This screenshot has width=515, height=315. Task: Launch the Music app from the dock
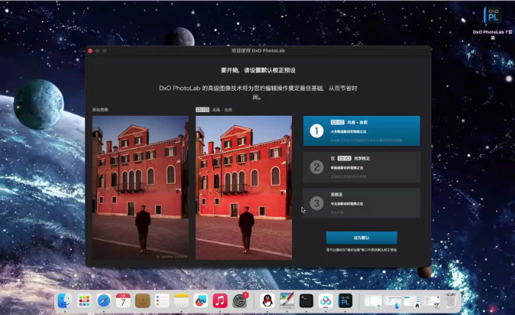click(x=220, y=300)
